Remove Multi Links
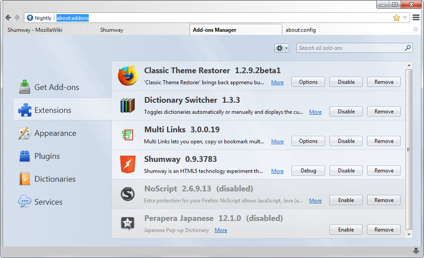Image resolution: width=424 pixels, height=258 pixels. point(384,141)
